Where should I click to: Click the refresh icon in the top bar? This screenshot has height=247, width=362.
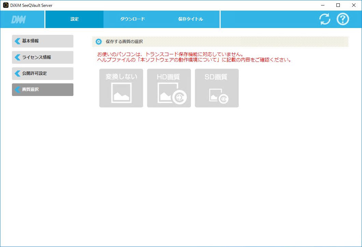324,19
